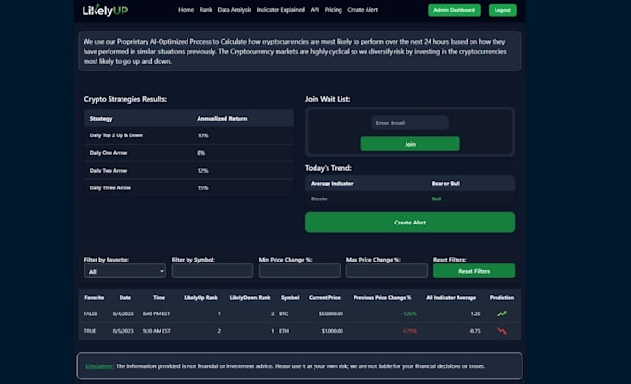Click the Strategy column header
The image size is (631, 384).
pos(101,118)
